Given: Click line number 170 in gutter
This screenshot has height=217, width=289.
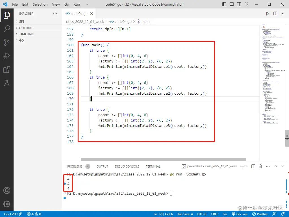Looking at the screenshot, I should pos(70,99).
